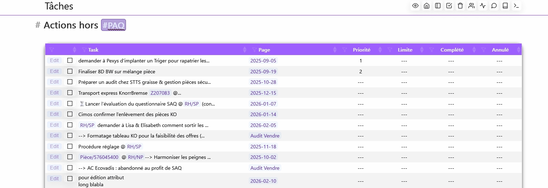Click Edit on the 'demander à Pexys' row
Viewport: 548px width, 188px height.
pos(54,60)
